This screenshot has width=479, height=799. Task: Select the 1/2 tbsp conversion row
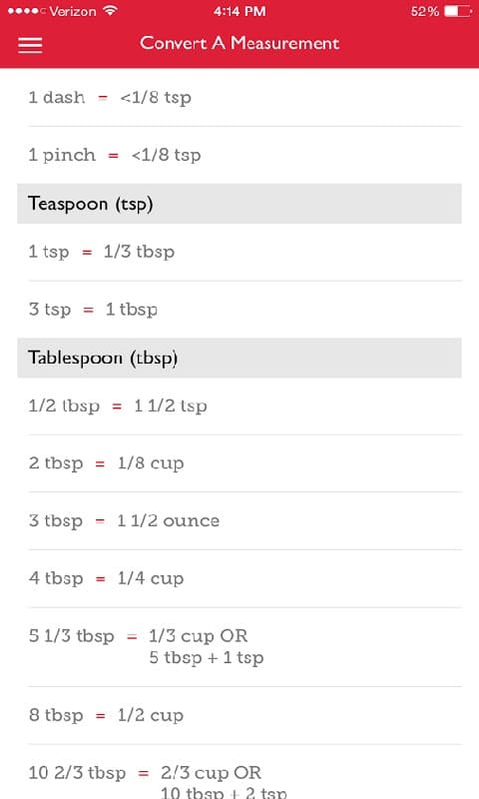pyautogui.click(x=244, y=406)
